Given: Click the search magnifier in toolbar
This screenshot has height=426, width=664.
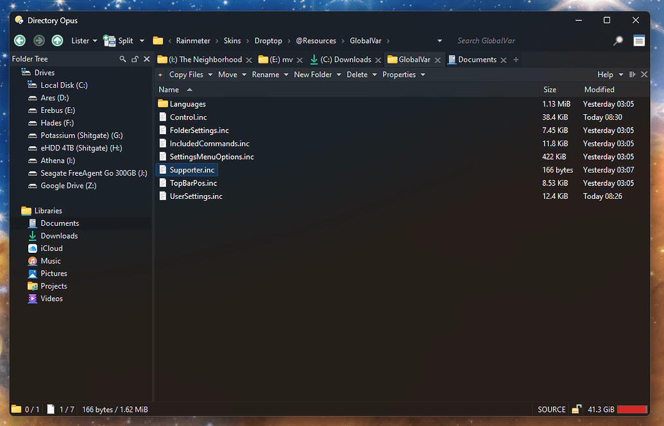Looking at the screenshot, I should pos(618,40).
